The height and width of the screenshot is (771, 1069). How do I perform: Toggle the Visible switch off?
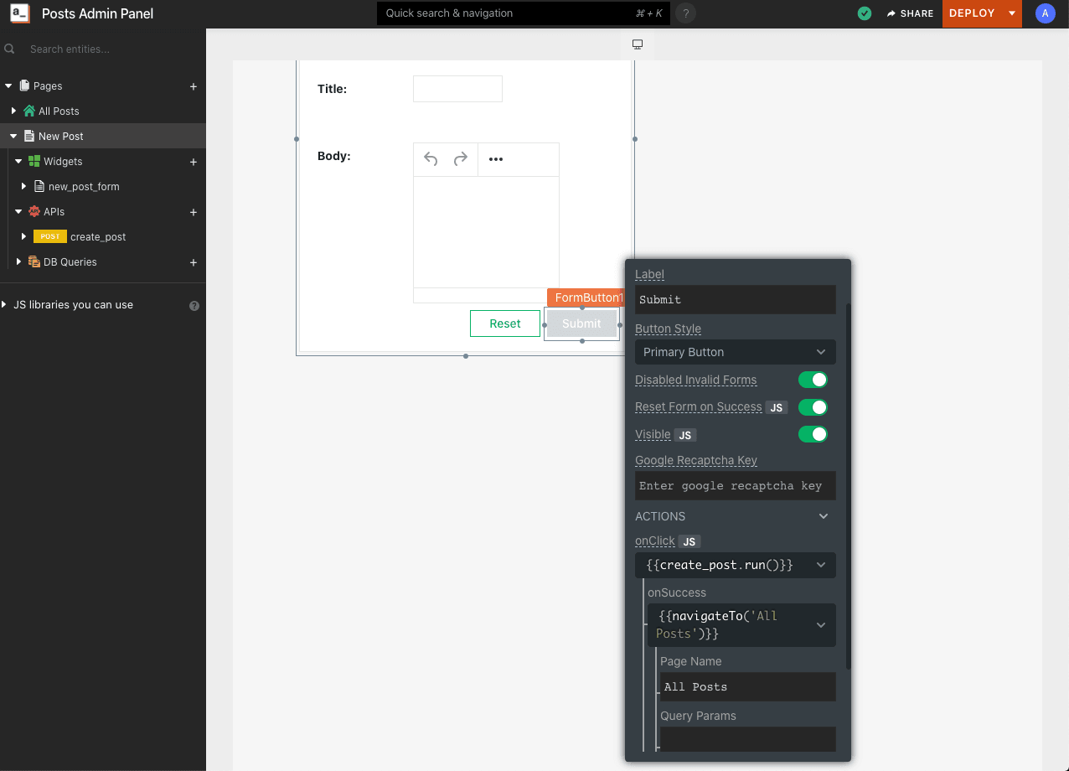[813, 434]
